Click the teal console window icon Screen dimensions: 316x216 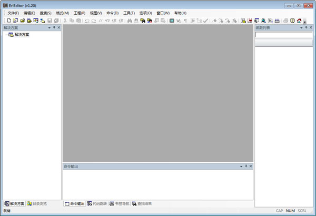tap(172, 21)
